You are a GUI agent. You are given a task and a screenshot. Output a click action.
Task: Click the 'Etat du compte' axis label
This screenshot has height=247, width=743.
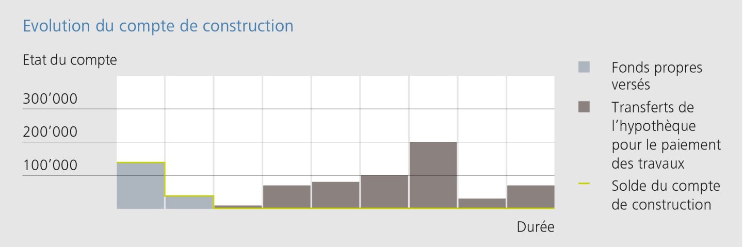tap(70, 60)
